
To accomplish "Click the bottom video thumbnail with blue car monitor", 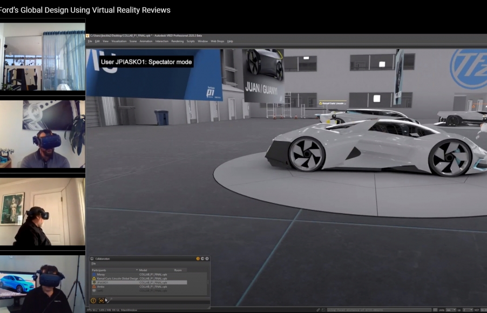I will 43,284.
